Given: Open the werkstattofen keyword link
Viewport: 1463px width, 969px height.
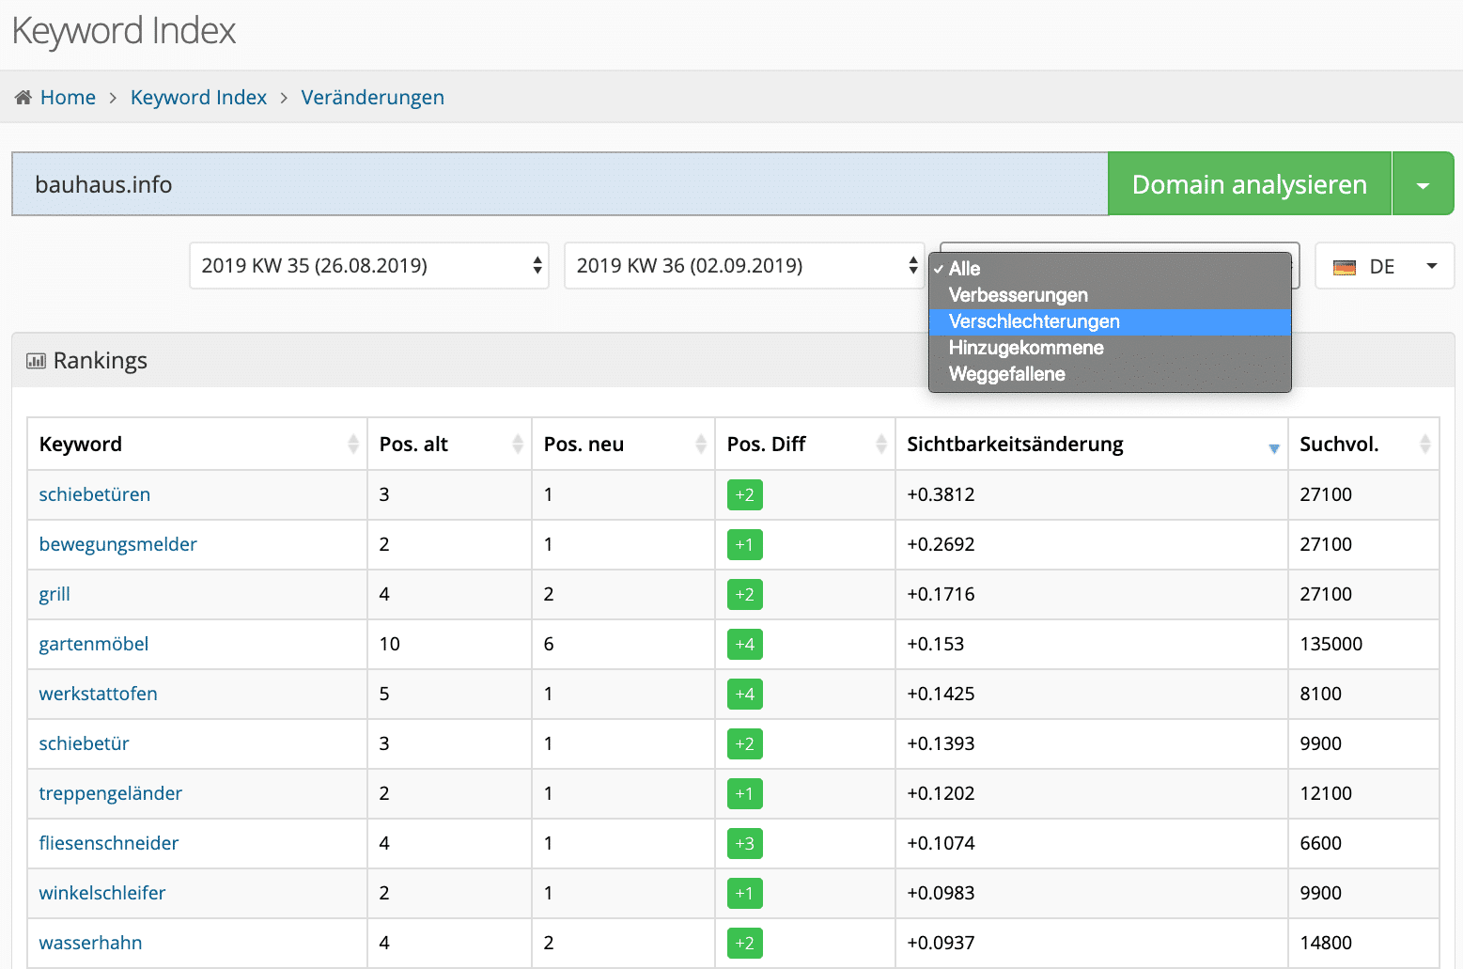Looking at the screenshot, I should pos(99,694).
